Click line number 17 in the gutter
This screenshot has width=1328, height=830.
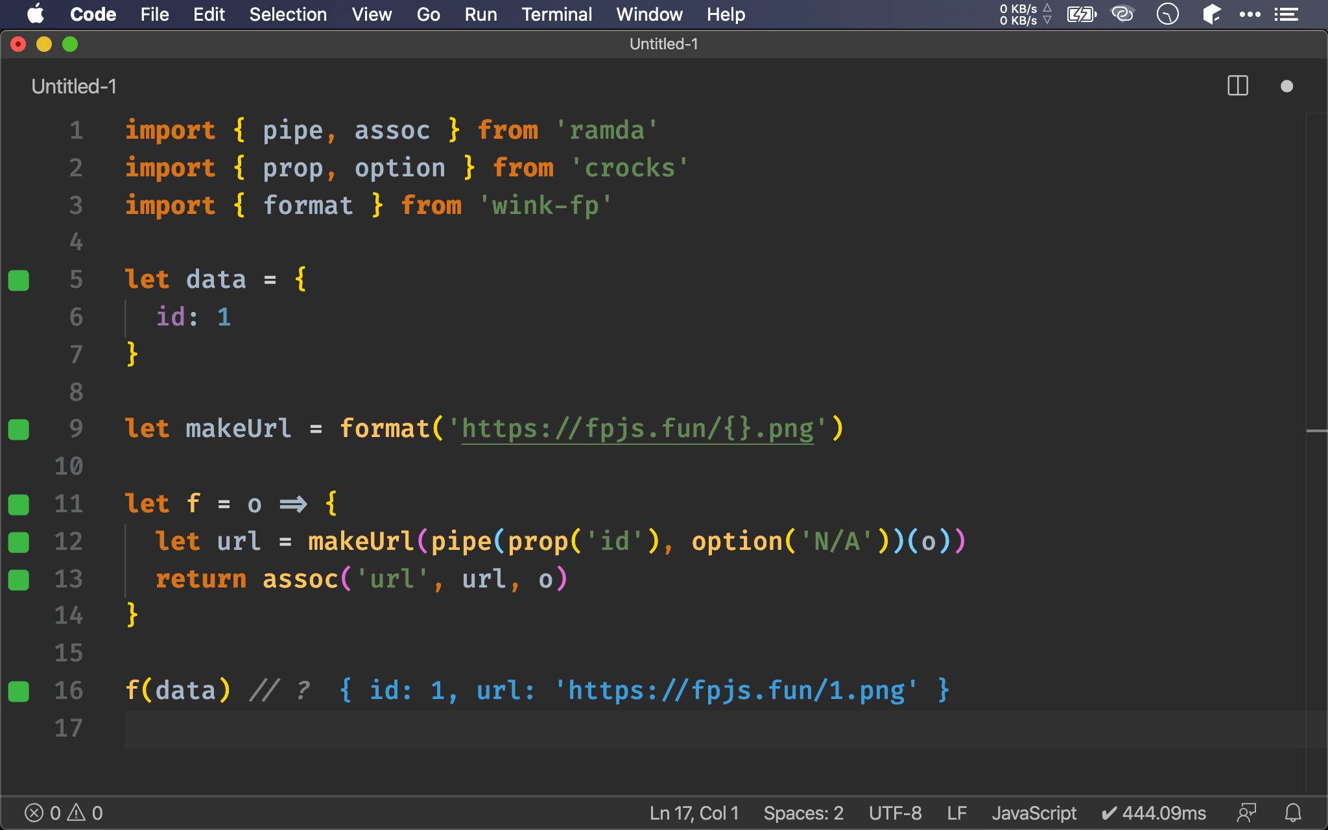click(69, 728)
